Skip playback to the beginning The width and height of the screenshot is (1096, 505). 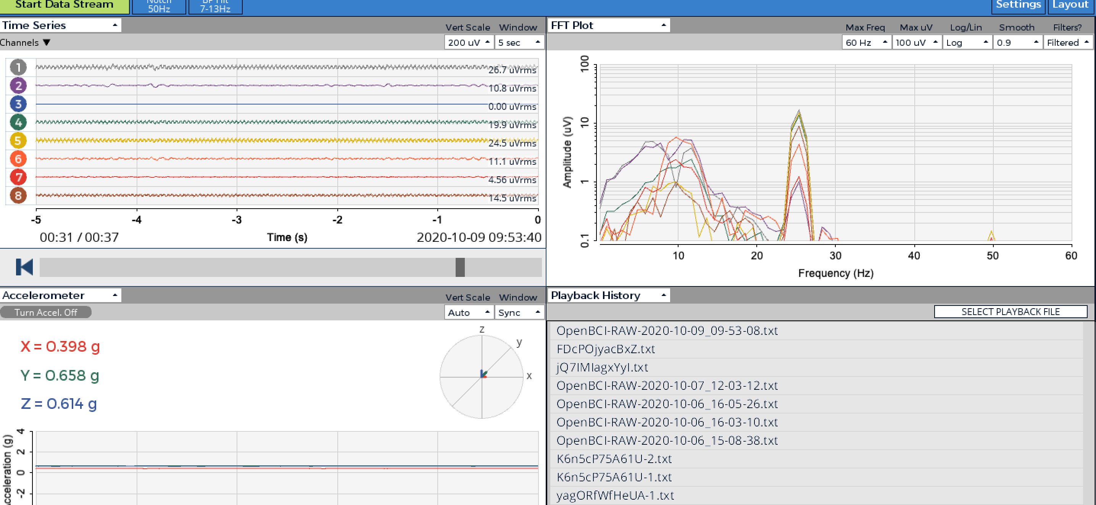click(x=24, y=267)
